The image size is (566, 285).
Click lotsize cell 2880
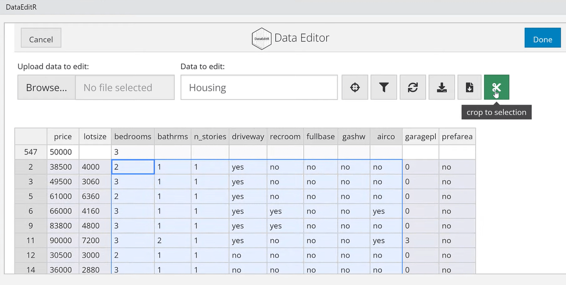[95, 268]
